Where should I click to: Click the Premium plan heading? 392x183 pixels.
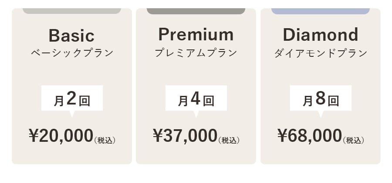click(196, 34)
